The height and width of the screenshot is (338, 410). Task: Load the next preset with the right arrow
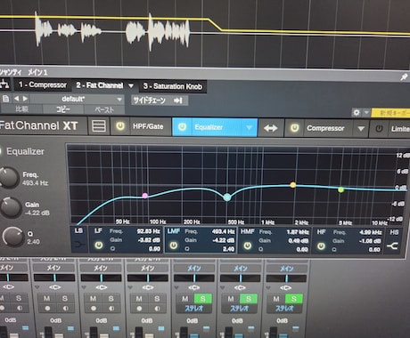(x=26, y=99)
